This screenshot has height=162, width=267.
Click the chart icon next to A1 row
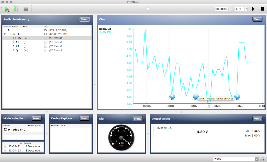pos(46,42)
